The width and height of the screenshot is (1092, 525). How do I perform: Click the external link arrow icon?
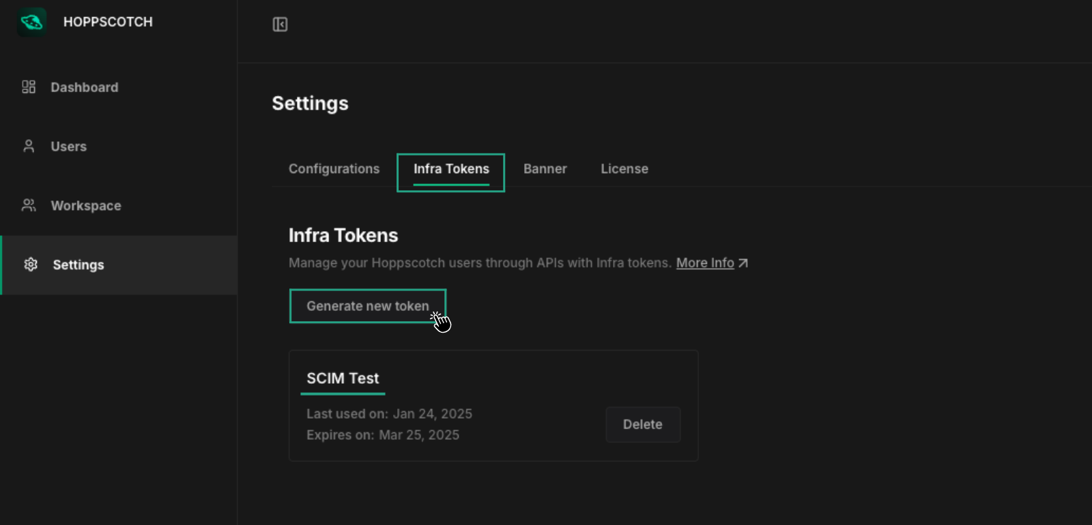[743, 263]
